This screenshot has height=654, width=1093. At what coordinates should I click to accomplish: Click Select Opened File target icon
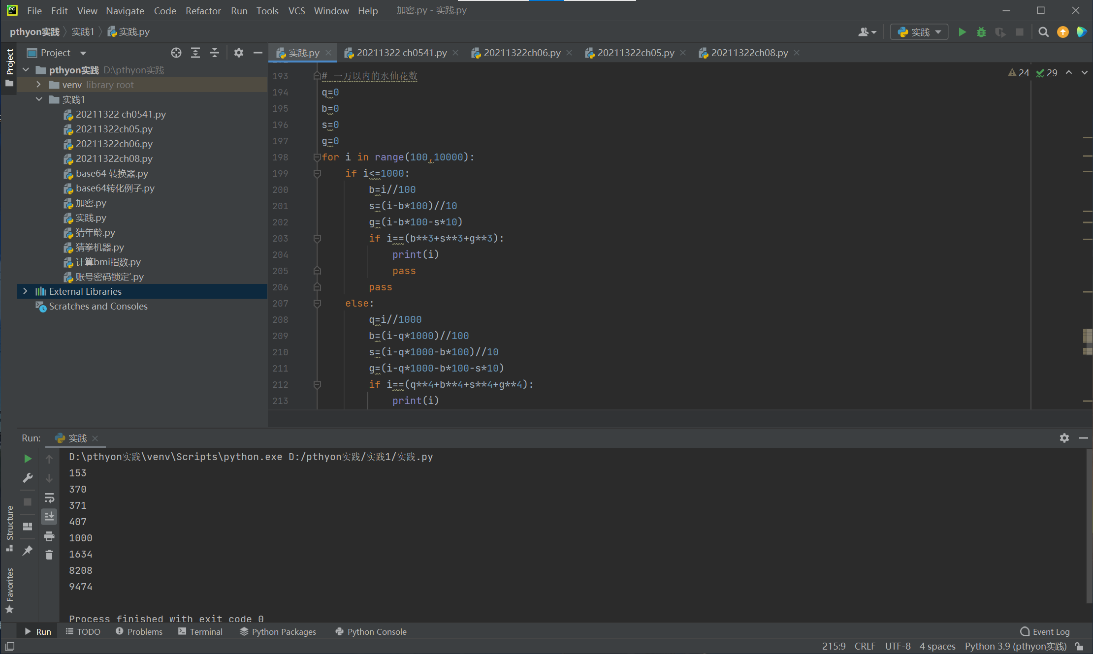176,53
